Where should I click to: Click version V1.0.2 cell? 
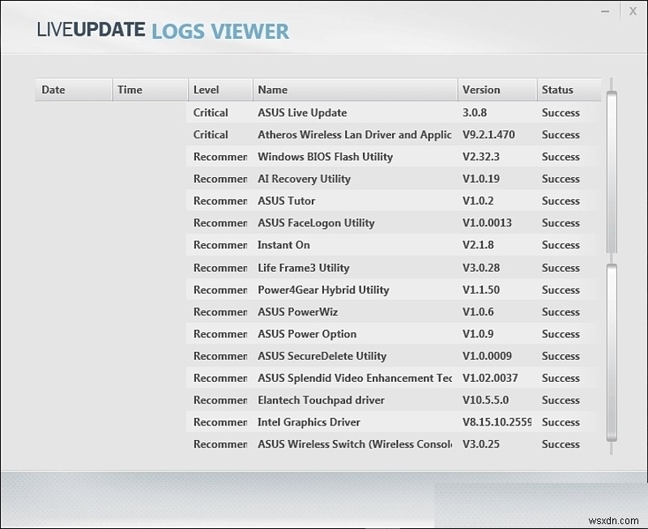[478, 201]
